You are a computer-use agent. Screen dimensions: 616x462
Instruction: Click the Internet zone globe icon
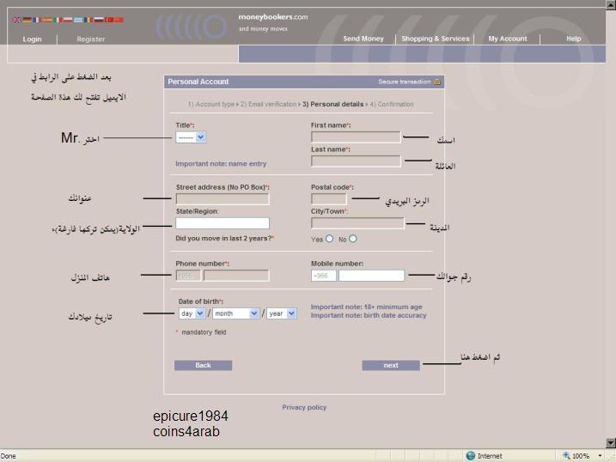click(x=470, y=456)
